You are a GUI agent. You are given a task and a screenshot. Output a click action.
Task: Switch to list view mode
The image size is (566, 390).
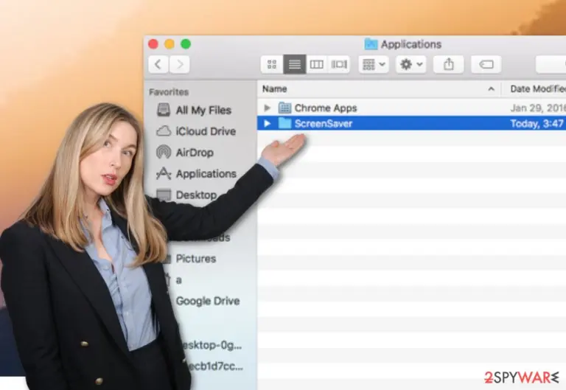click(x=295, y=64)
